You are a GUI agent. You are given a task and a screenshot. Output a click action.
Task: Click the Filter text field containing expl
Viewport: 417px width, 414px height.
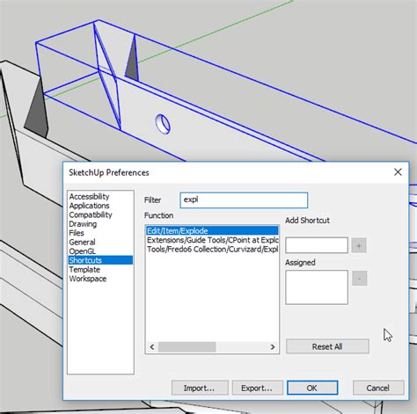pos(244,200)
